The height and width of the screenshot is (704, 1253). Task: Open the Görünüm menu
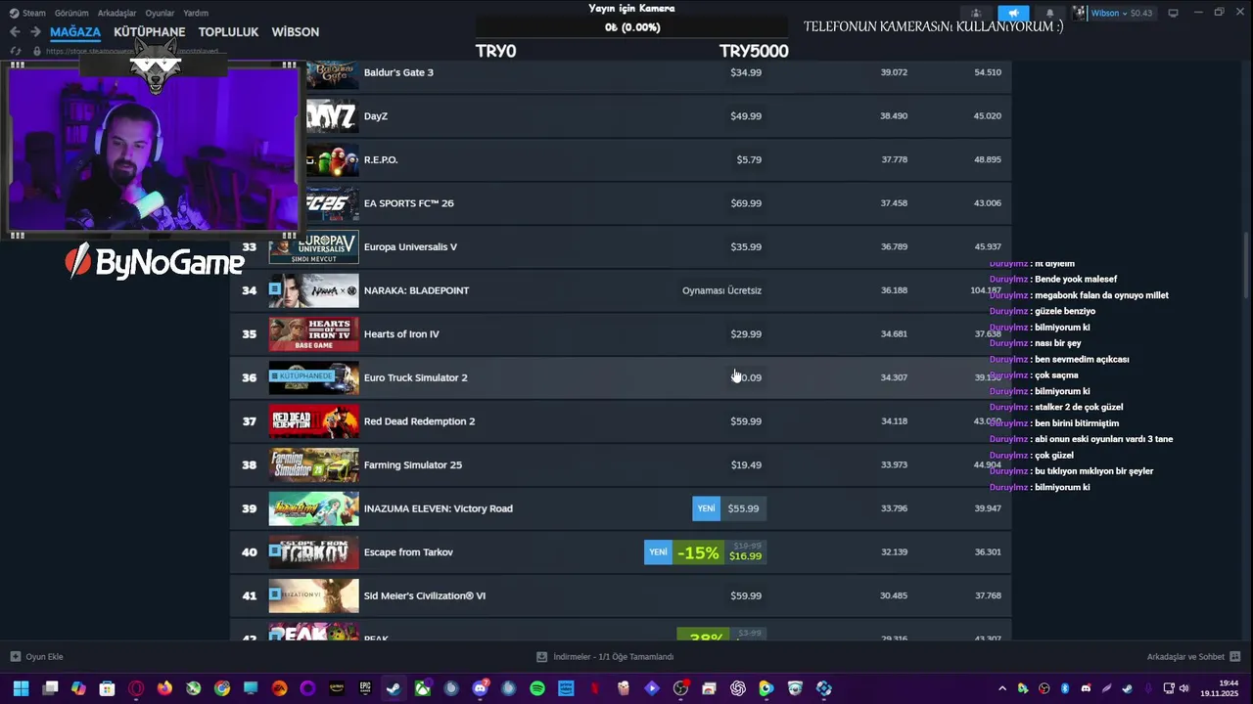pyautogui.click(x=71, y=14)
